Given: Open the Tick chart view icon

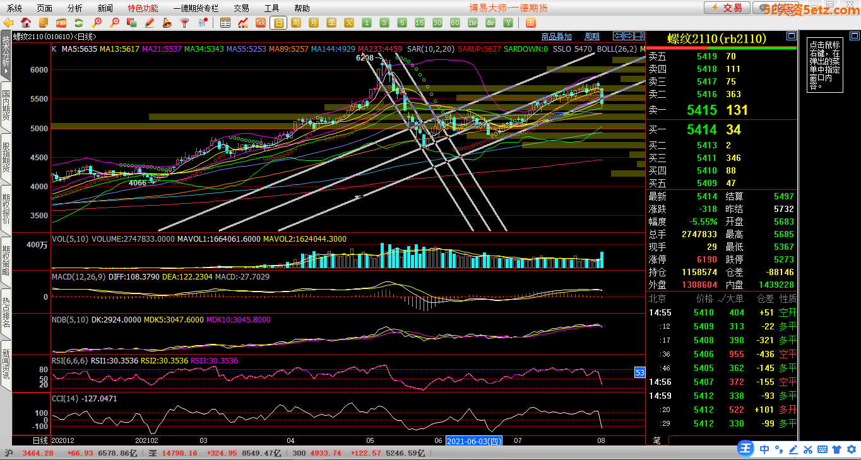Looking at the screenshot, I should click(260, 23).
